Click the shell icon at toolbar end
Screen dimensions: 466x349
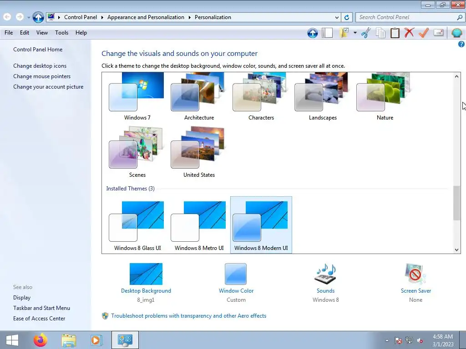457,33
